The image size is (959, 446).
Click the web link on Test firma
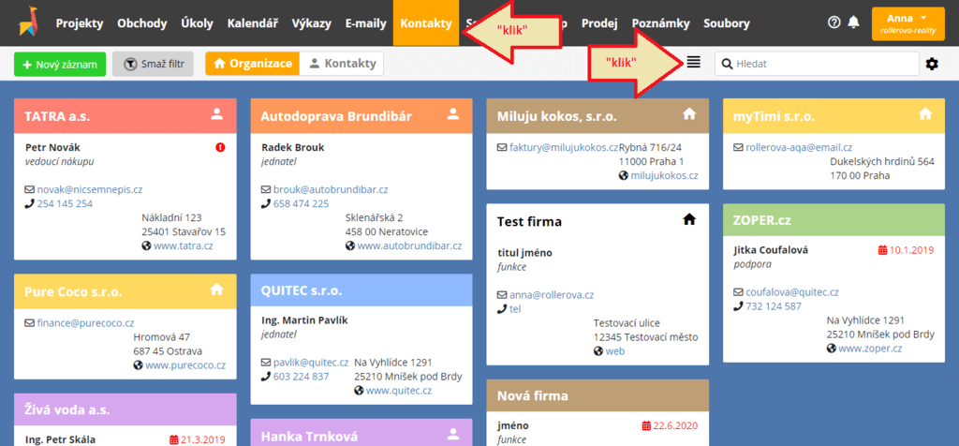coord(615,351)
